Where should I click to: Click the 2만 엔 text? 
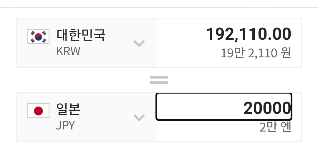275,127
